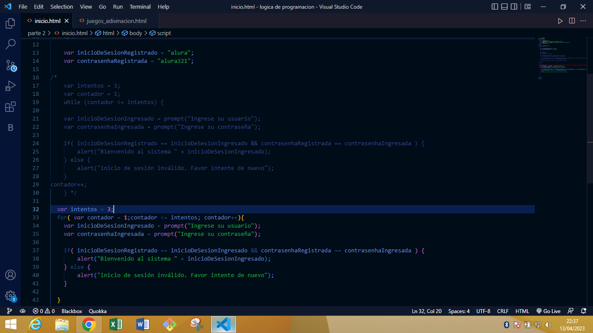Open the Run menu
The width and height of the screenshot is (593, 333).
point(118,7)
